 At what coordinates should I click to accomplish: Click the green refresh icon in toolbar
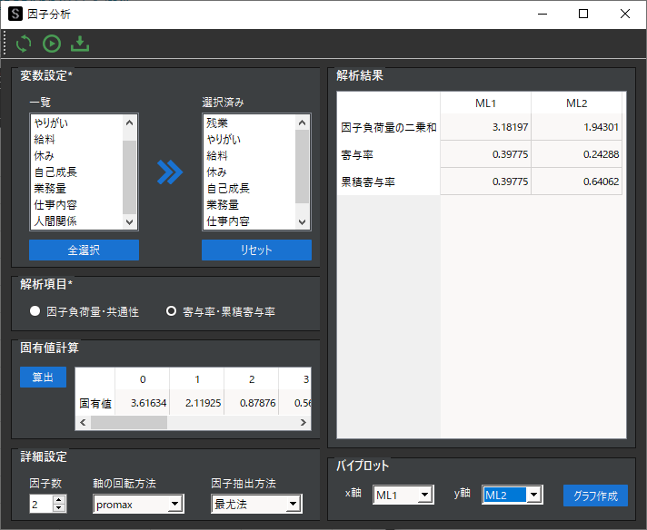24,44
